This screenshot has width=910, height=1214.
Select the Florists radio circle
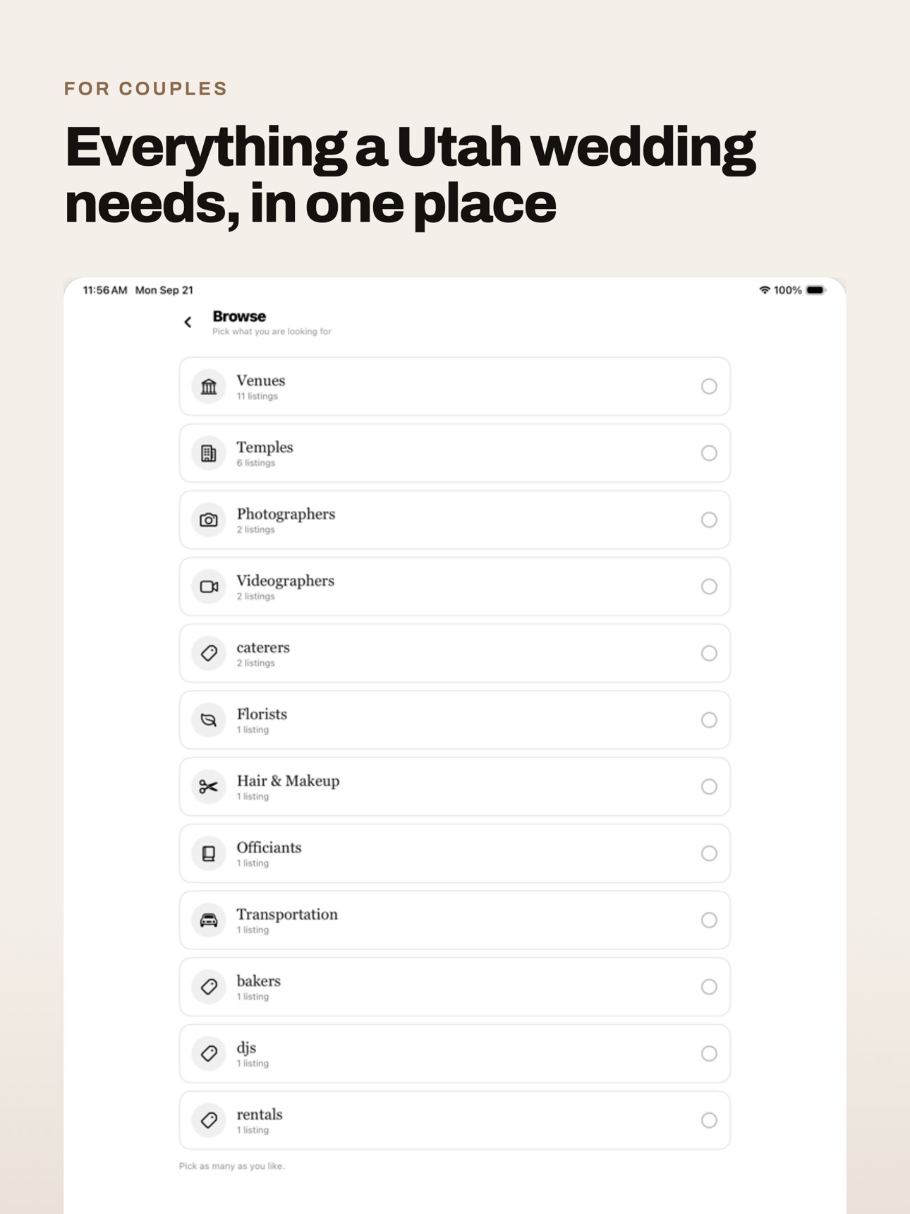709,720
